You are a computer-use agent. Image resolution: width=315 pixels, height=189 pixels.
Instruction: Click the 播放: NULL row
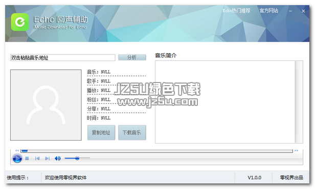pyautogui.click(x=99, y=90)
